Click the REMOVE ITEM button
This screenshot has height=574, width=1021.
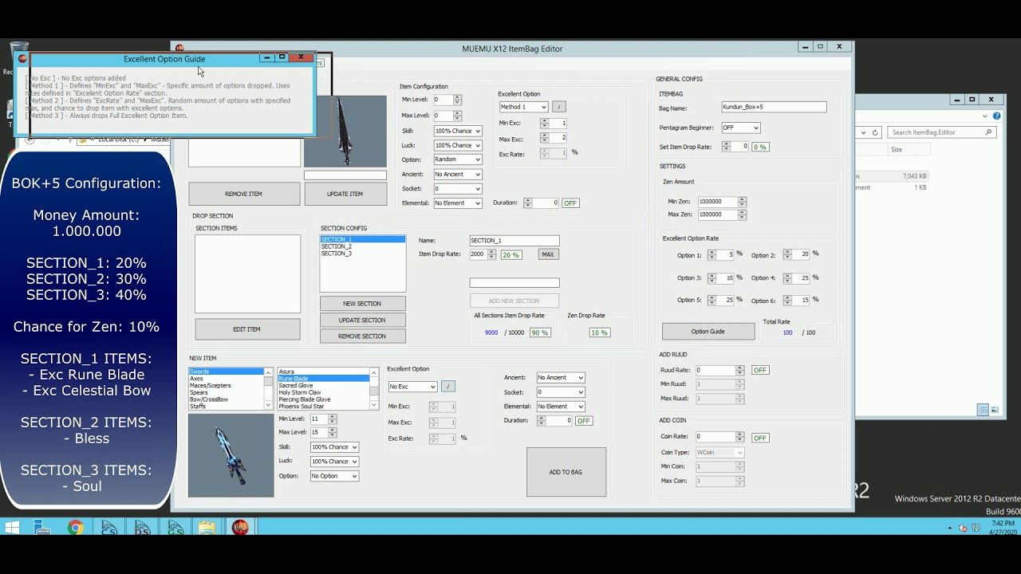coord(244,194)
